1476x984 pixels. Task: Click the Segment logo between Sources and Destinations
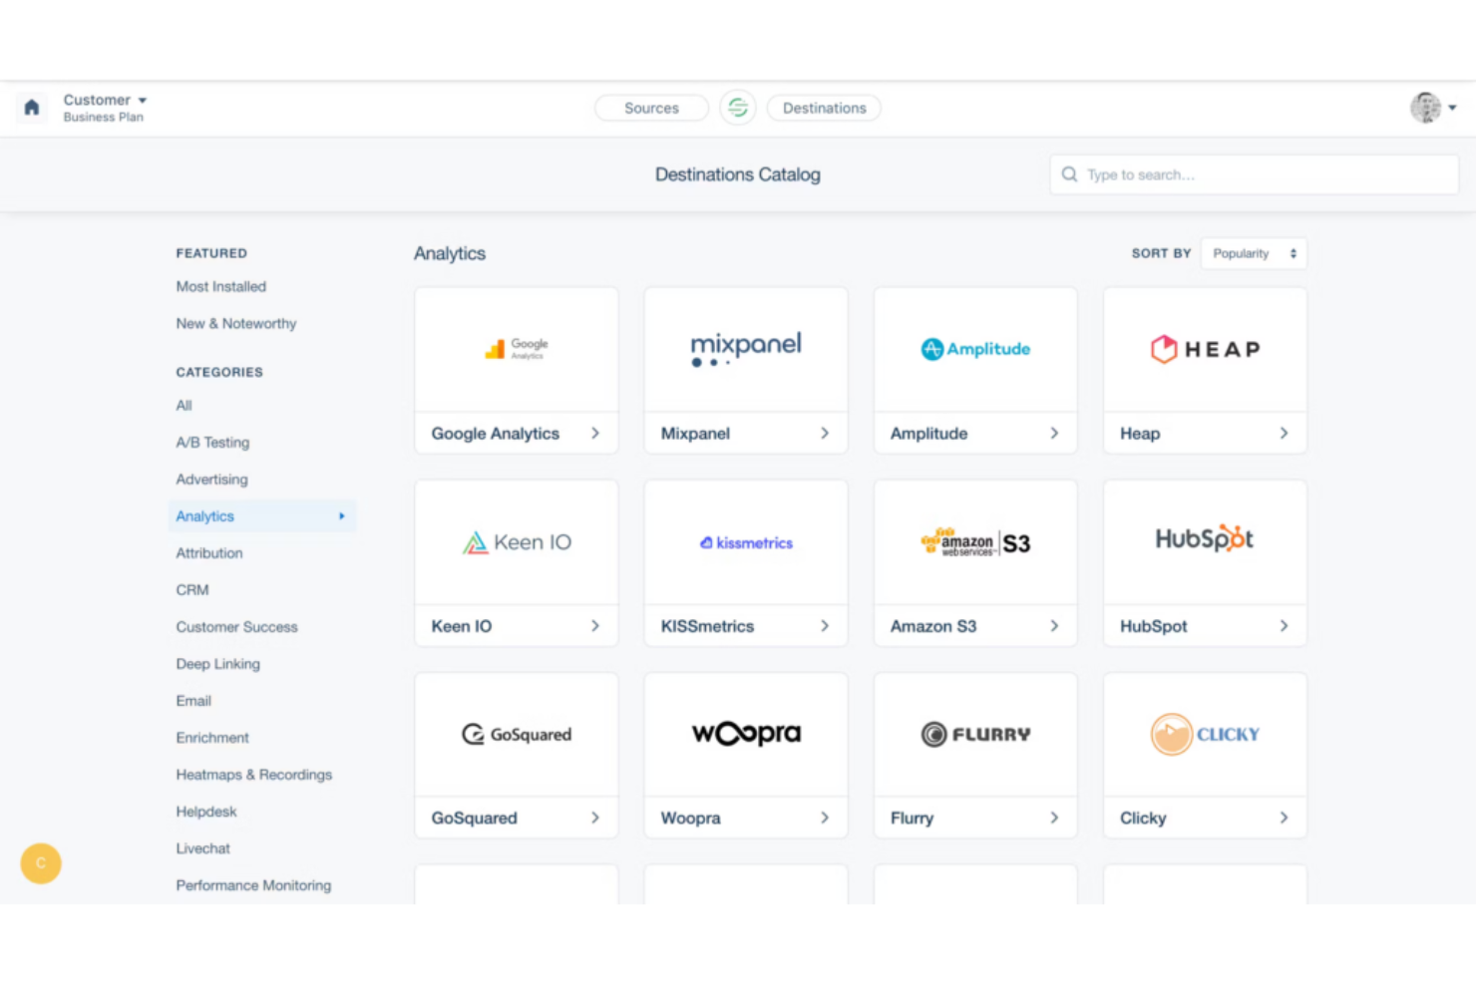[x=738, y=108]
